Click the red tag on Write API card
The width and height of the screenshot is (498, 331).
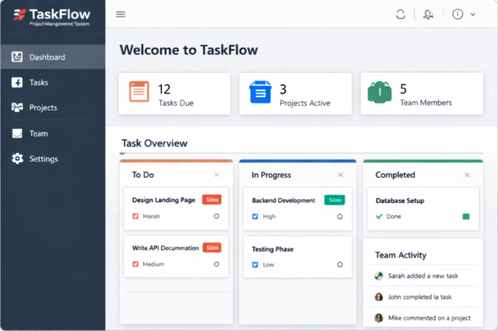pyautogui.click(x=212, y=247)
